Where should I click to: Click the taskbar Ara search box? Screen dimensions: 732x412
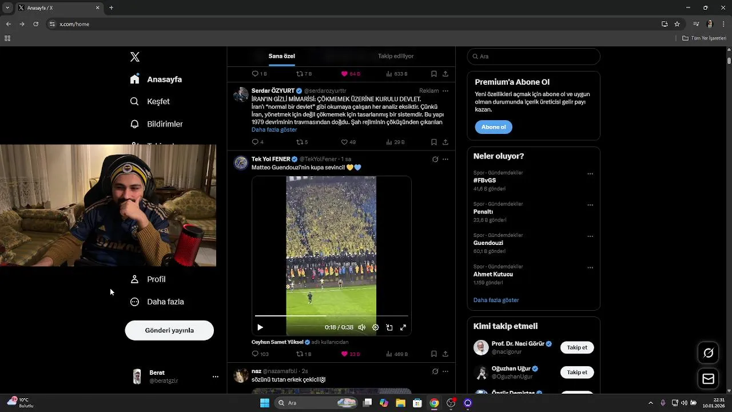click(316, 403)
